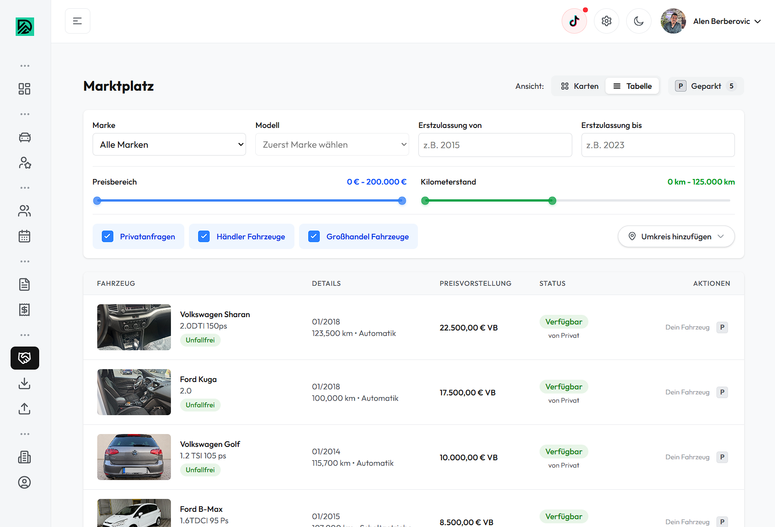Image resolution: width=775 pixels, height=527 pixels.
Task: Park the Ford B-Max with P button
Action: pyautogui.click(x=722, y=522)
